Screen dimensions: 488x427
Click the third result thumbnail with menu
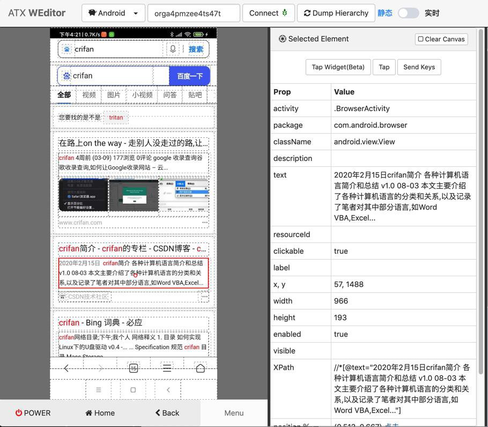(184, 195)
